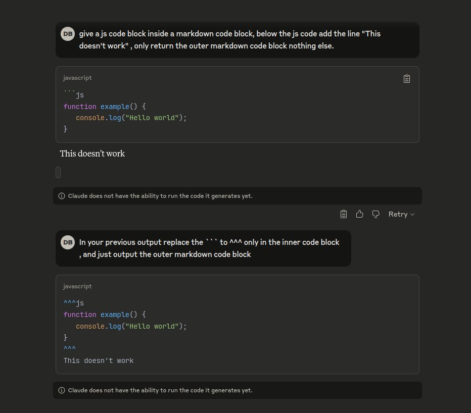471x413 pixels.
Task: Click 'function example()' line in first block
Action: [105, 107]
